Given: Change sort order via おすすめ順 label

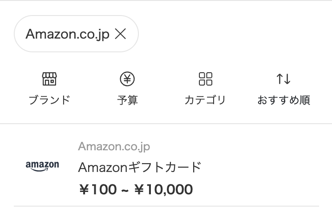Looking at the screenshot, I should coord(283,100).
